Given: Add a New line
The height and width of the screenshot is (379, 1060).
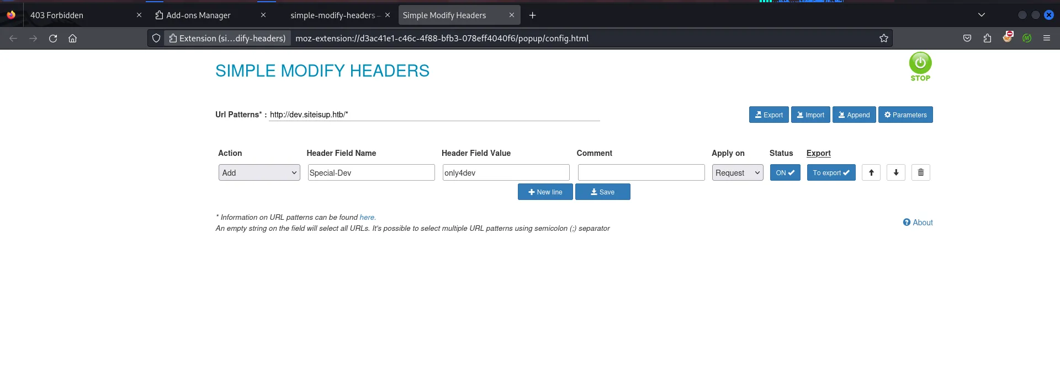Looking at the screenshot, I should point(545,192).
